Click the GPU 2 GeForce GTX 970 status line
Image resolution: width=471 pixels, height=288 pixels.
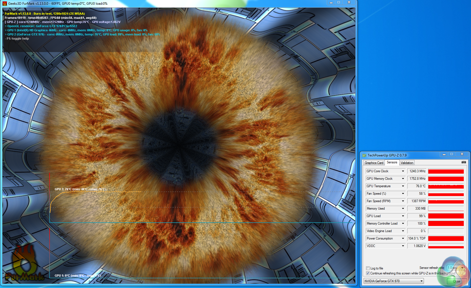(83, 34)
